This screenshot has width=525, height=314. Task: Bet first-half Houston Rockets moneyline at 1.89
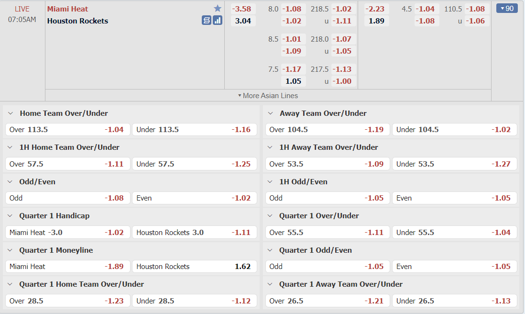[x=377, y=21]
